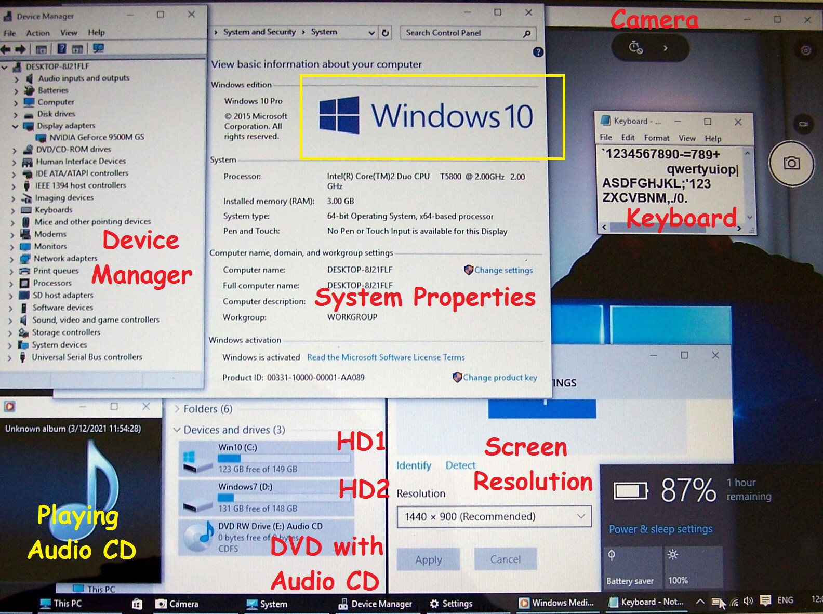Collapse the Display adapters node

pos(15,126)
